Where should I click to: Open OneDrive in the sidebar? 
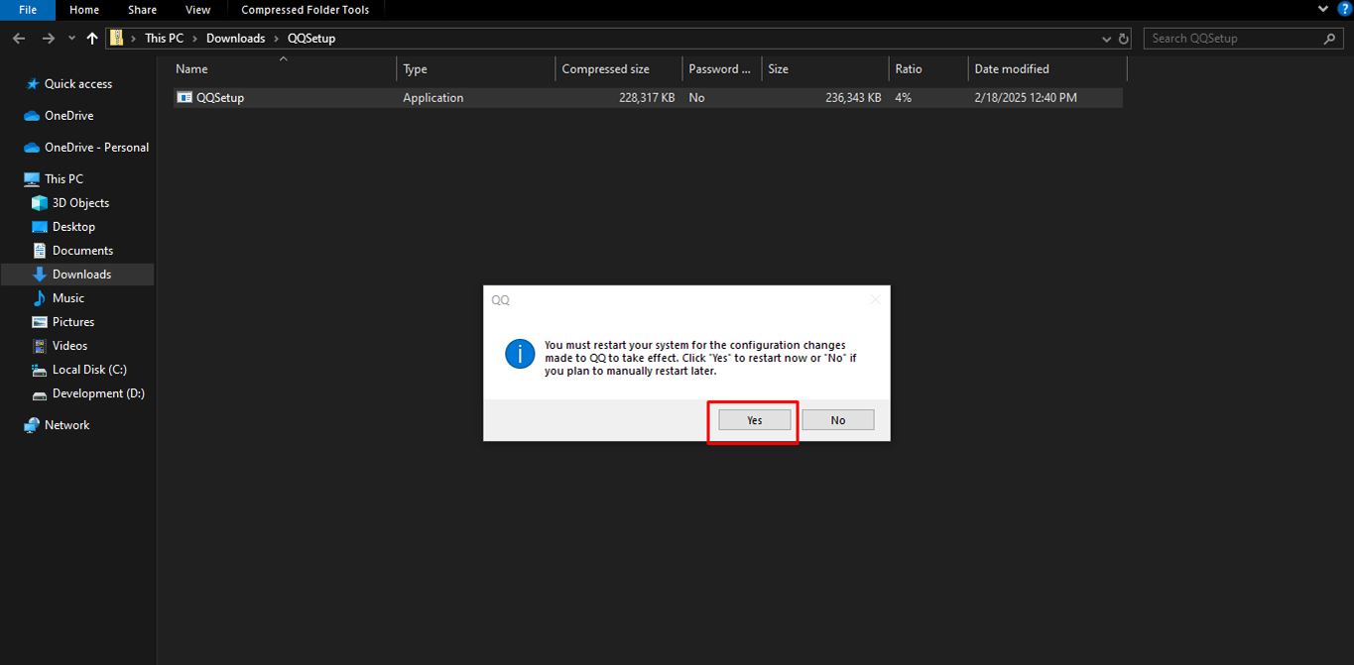pyautogui.click(x=68, y=116)
